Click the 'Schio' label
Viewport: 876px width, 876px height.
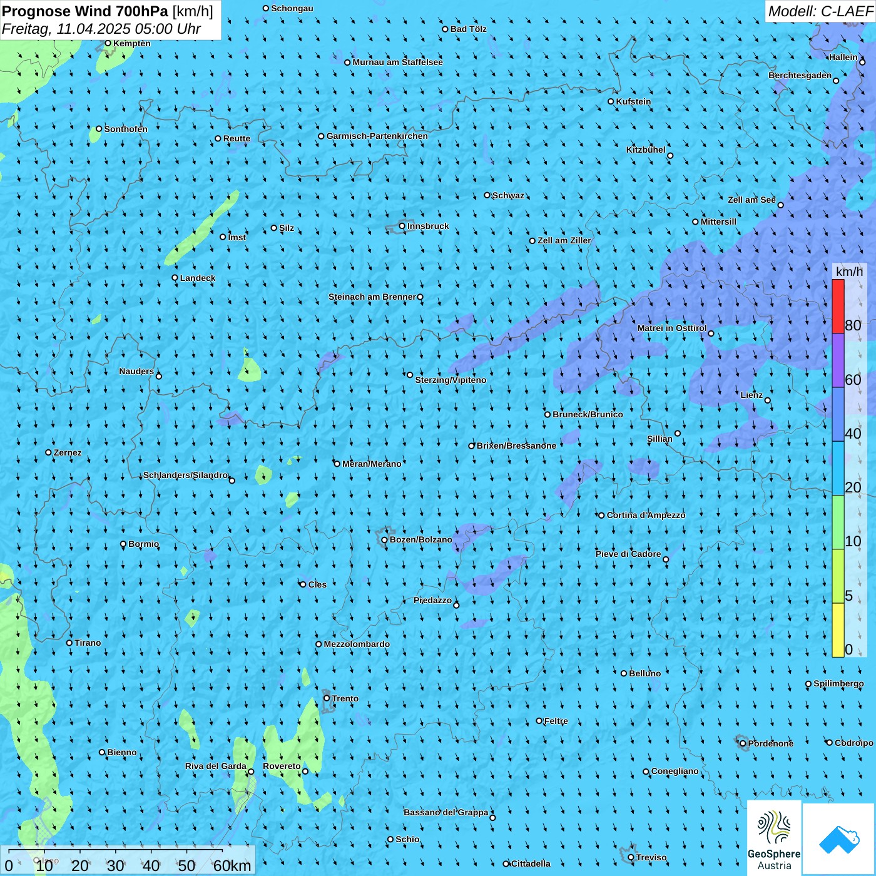[407, 839]
